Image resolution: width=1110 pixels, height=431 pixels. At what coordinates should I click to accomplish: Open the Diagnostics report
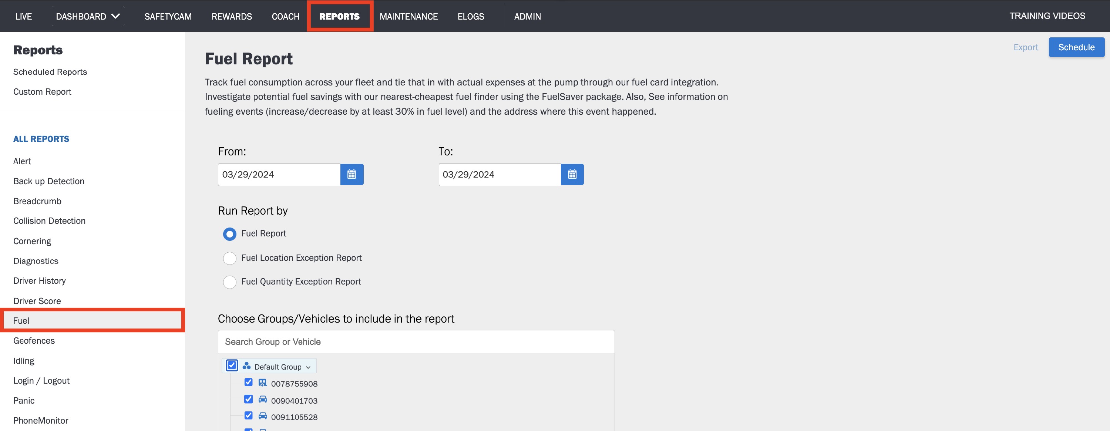click(x=36, y=261)
